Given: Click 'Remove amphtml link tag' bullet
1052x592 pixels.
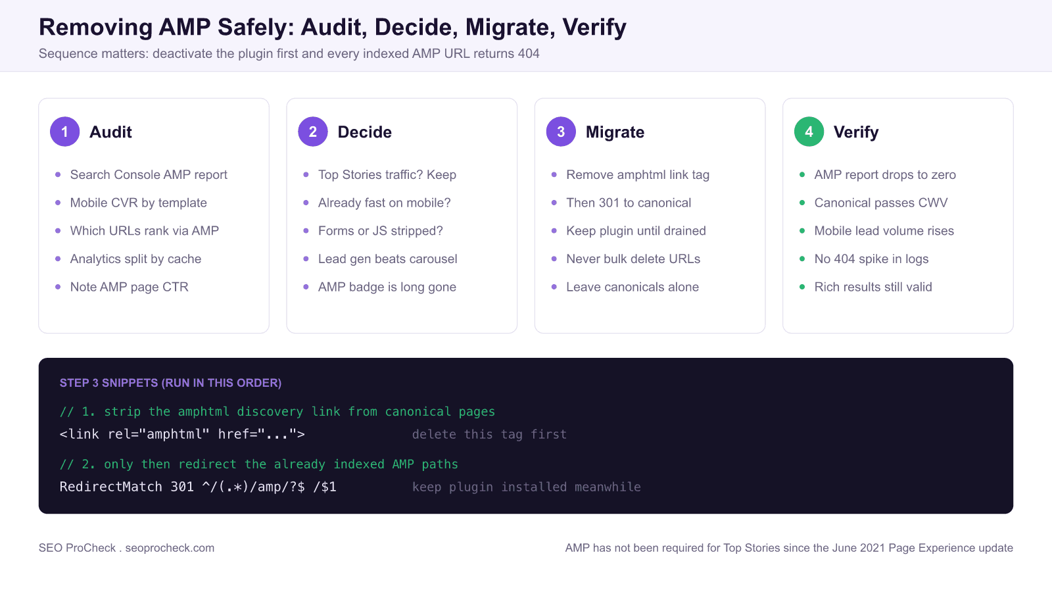Looking at the screenshot, I should [x=637, y=175].
